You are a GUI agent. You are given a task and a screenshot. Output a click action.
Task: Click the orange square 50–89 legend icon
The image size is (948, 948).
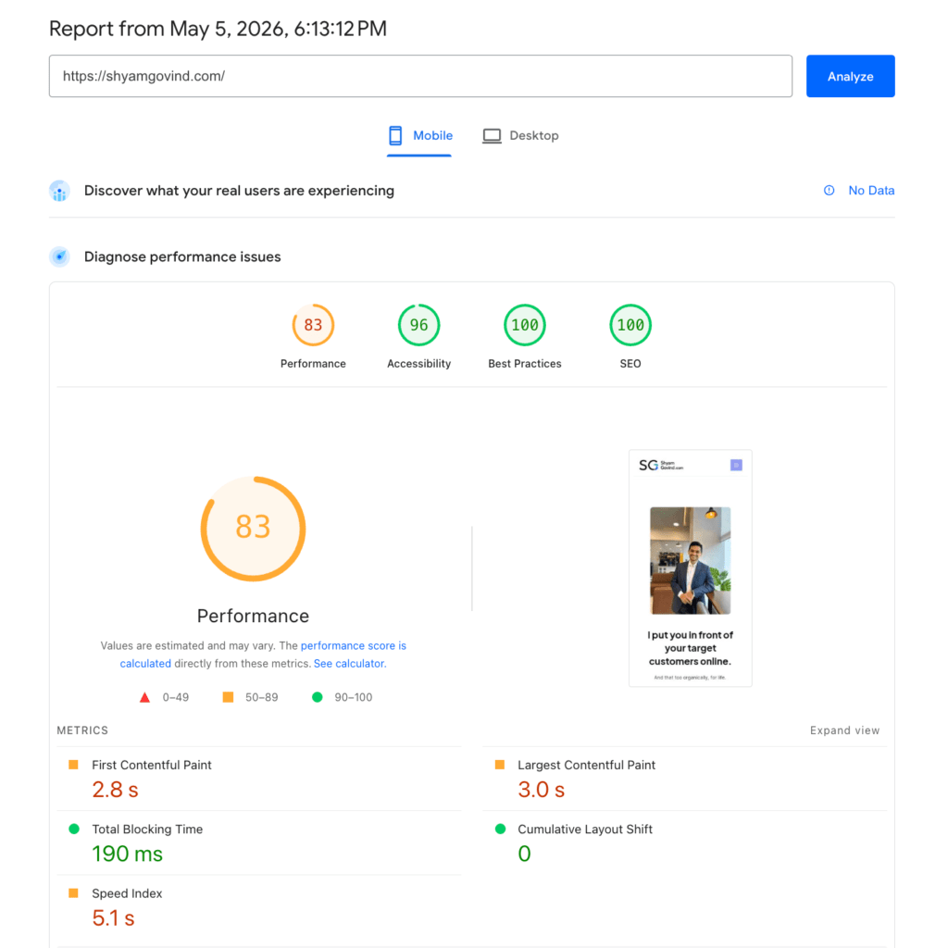[x=228, y=697]
